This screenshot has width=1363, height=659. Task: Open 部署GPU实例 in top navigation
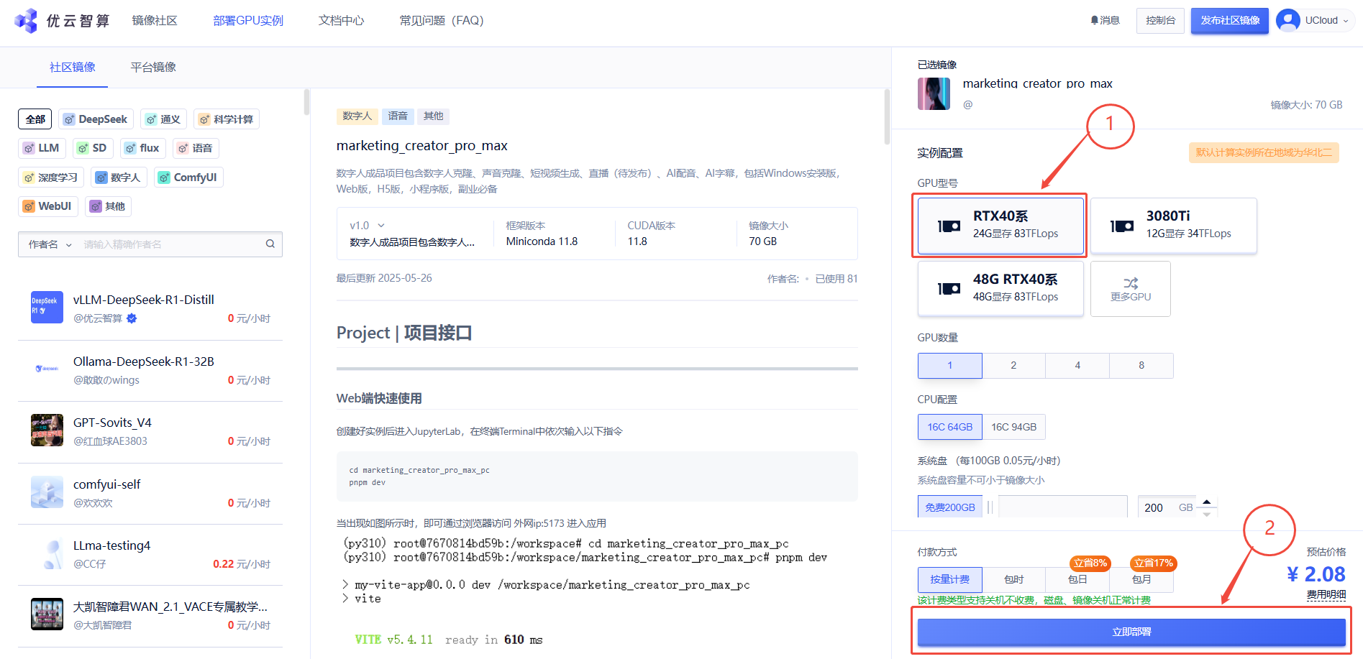(247, 20)
